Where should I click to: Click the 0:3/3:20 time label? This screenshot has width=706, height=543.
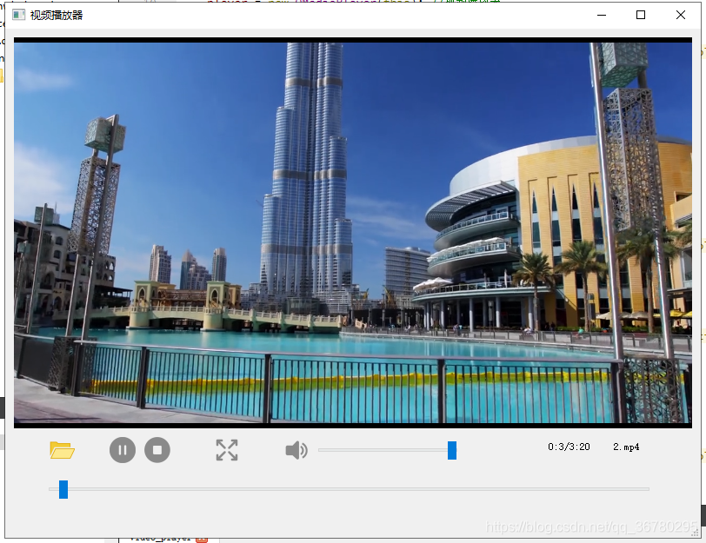tap(569, 447)
